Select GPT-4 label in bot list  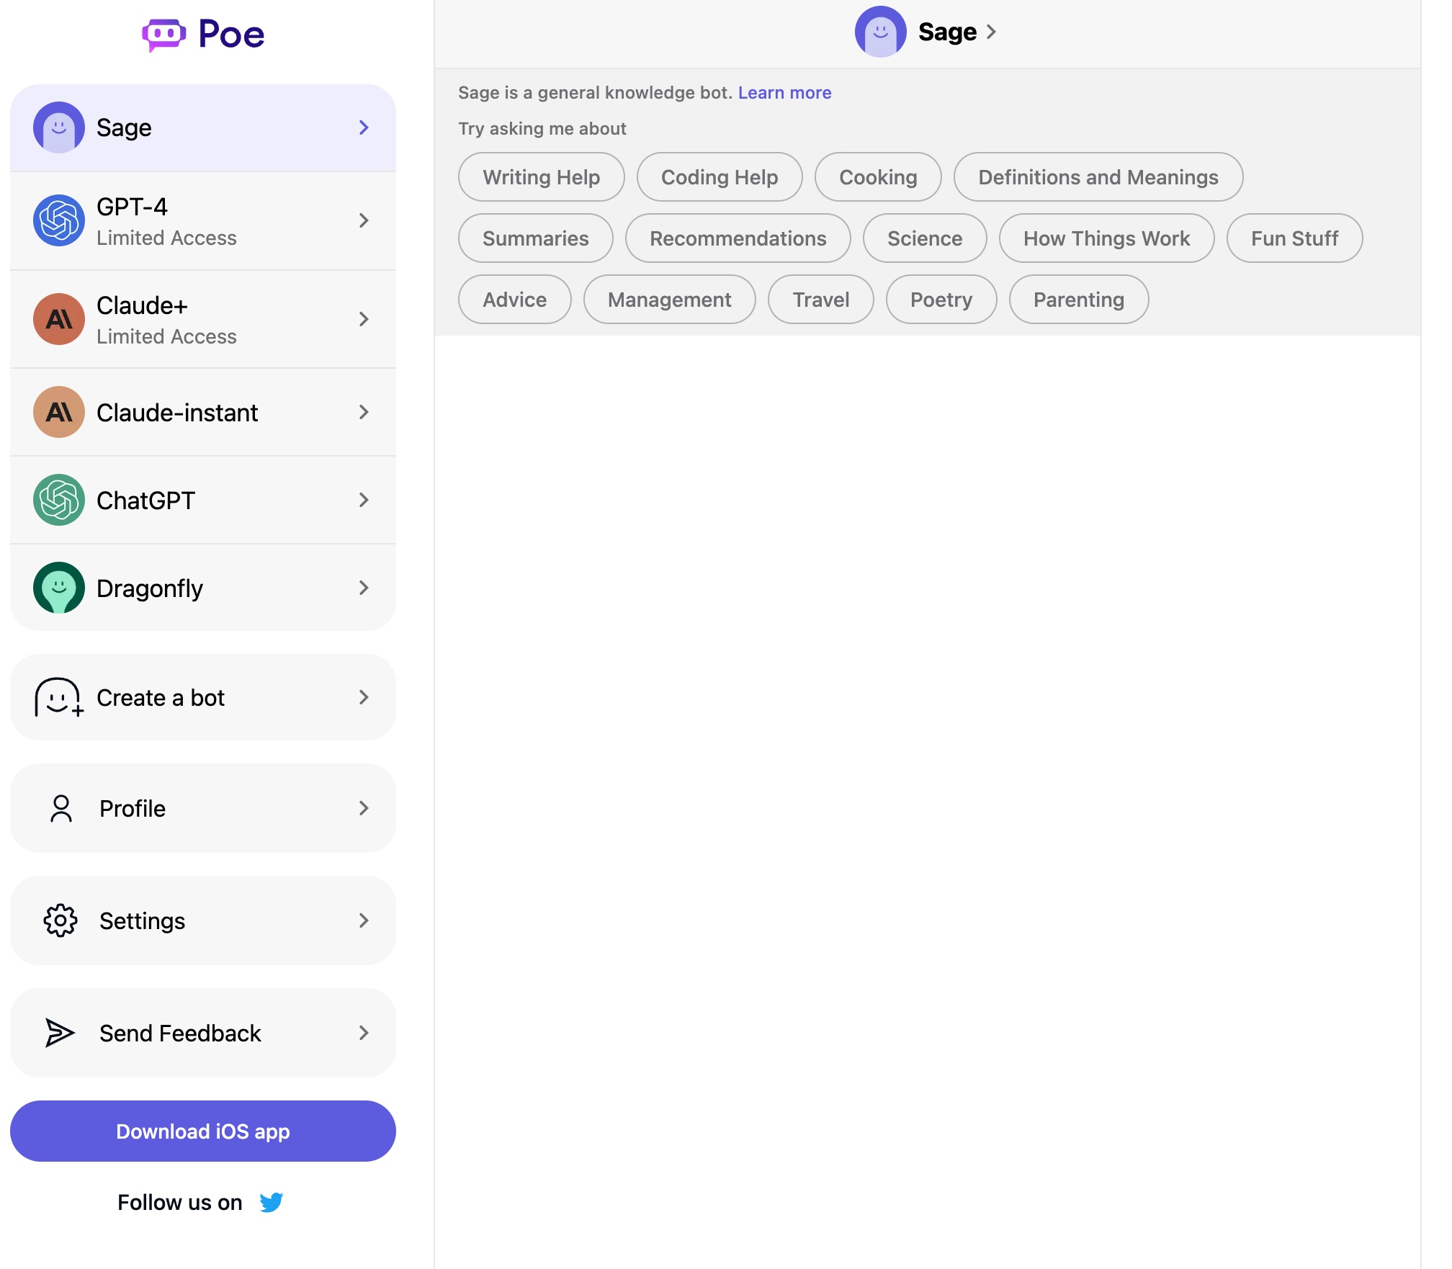[132, 207]
